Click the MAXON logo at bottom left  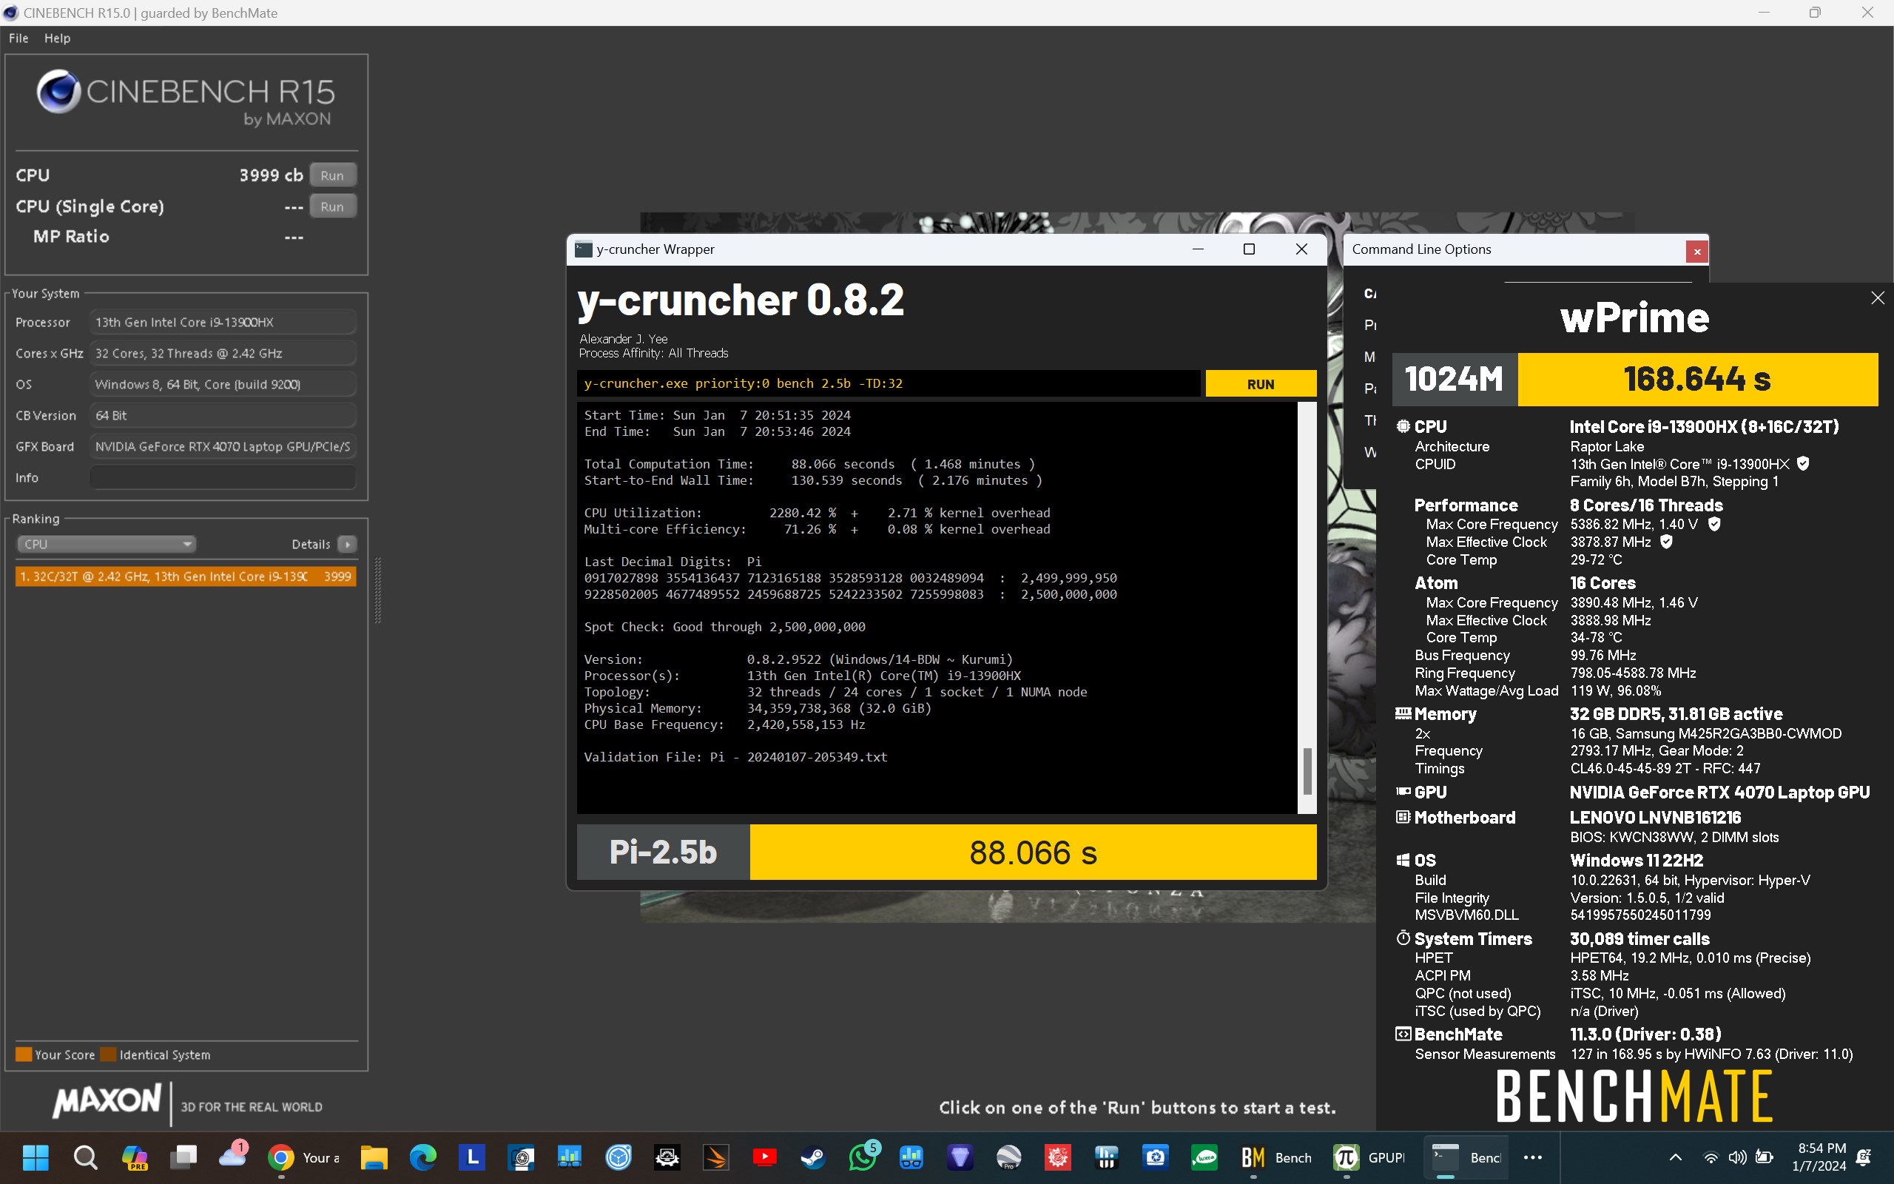point(108,1101)
